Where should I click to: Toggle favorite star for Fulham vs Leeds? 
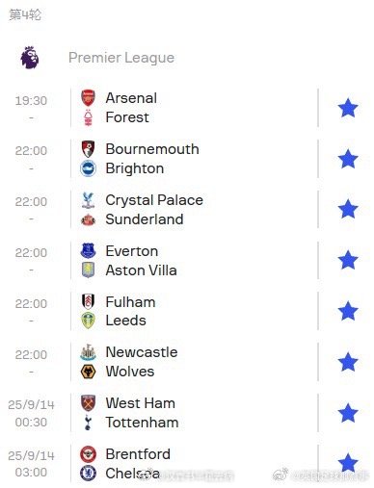348,311
